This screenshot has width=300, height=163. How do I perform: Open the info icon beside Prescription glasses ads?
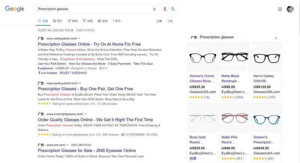pos(276,38)
